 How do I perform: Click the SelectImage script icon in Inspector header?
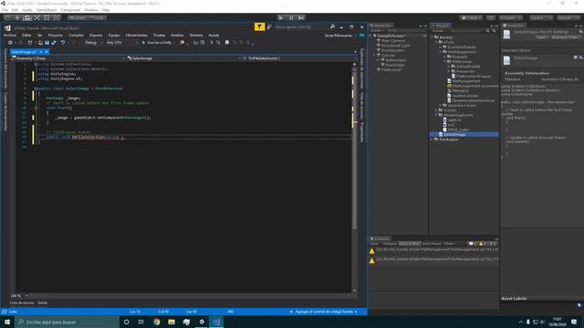click(506, 35)
